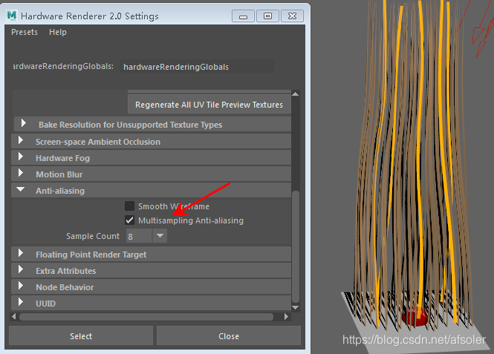
Task: Open the Help menu
Action: (x=58, y=32)
